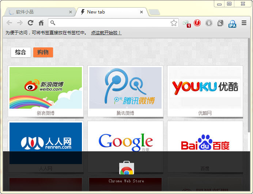Go back with the back arrow
This screenshot has width=253, height=194.
click(10, 23)
